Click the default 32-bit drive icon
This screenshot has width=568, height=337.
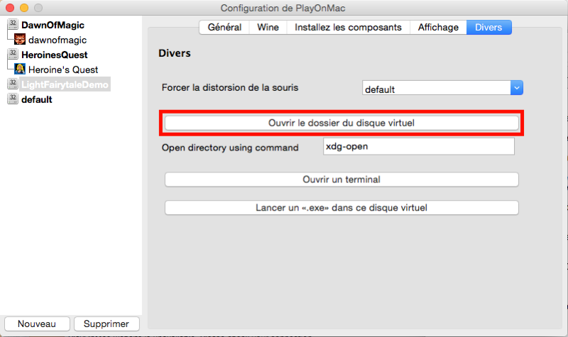pyautogui.click(x=13, y=99)
